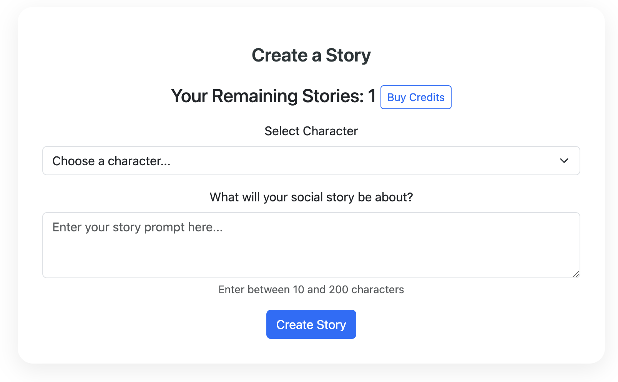The height and width of the screenshot is (382, 618).
Task: Click the 'Your Remaining Stories' text
Action: pyautogui.click(x=267, y=96)
